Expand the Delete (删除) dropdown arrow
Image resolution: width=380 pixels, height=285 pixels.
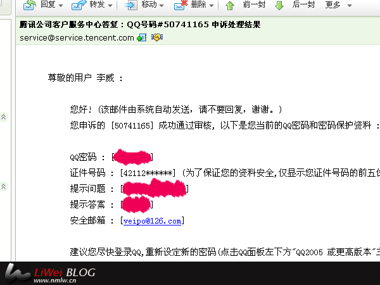tap(212, 5)
